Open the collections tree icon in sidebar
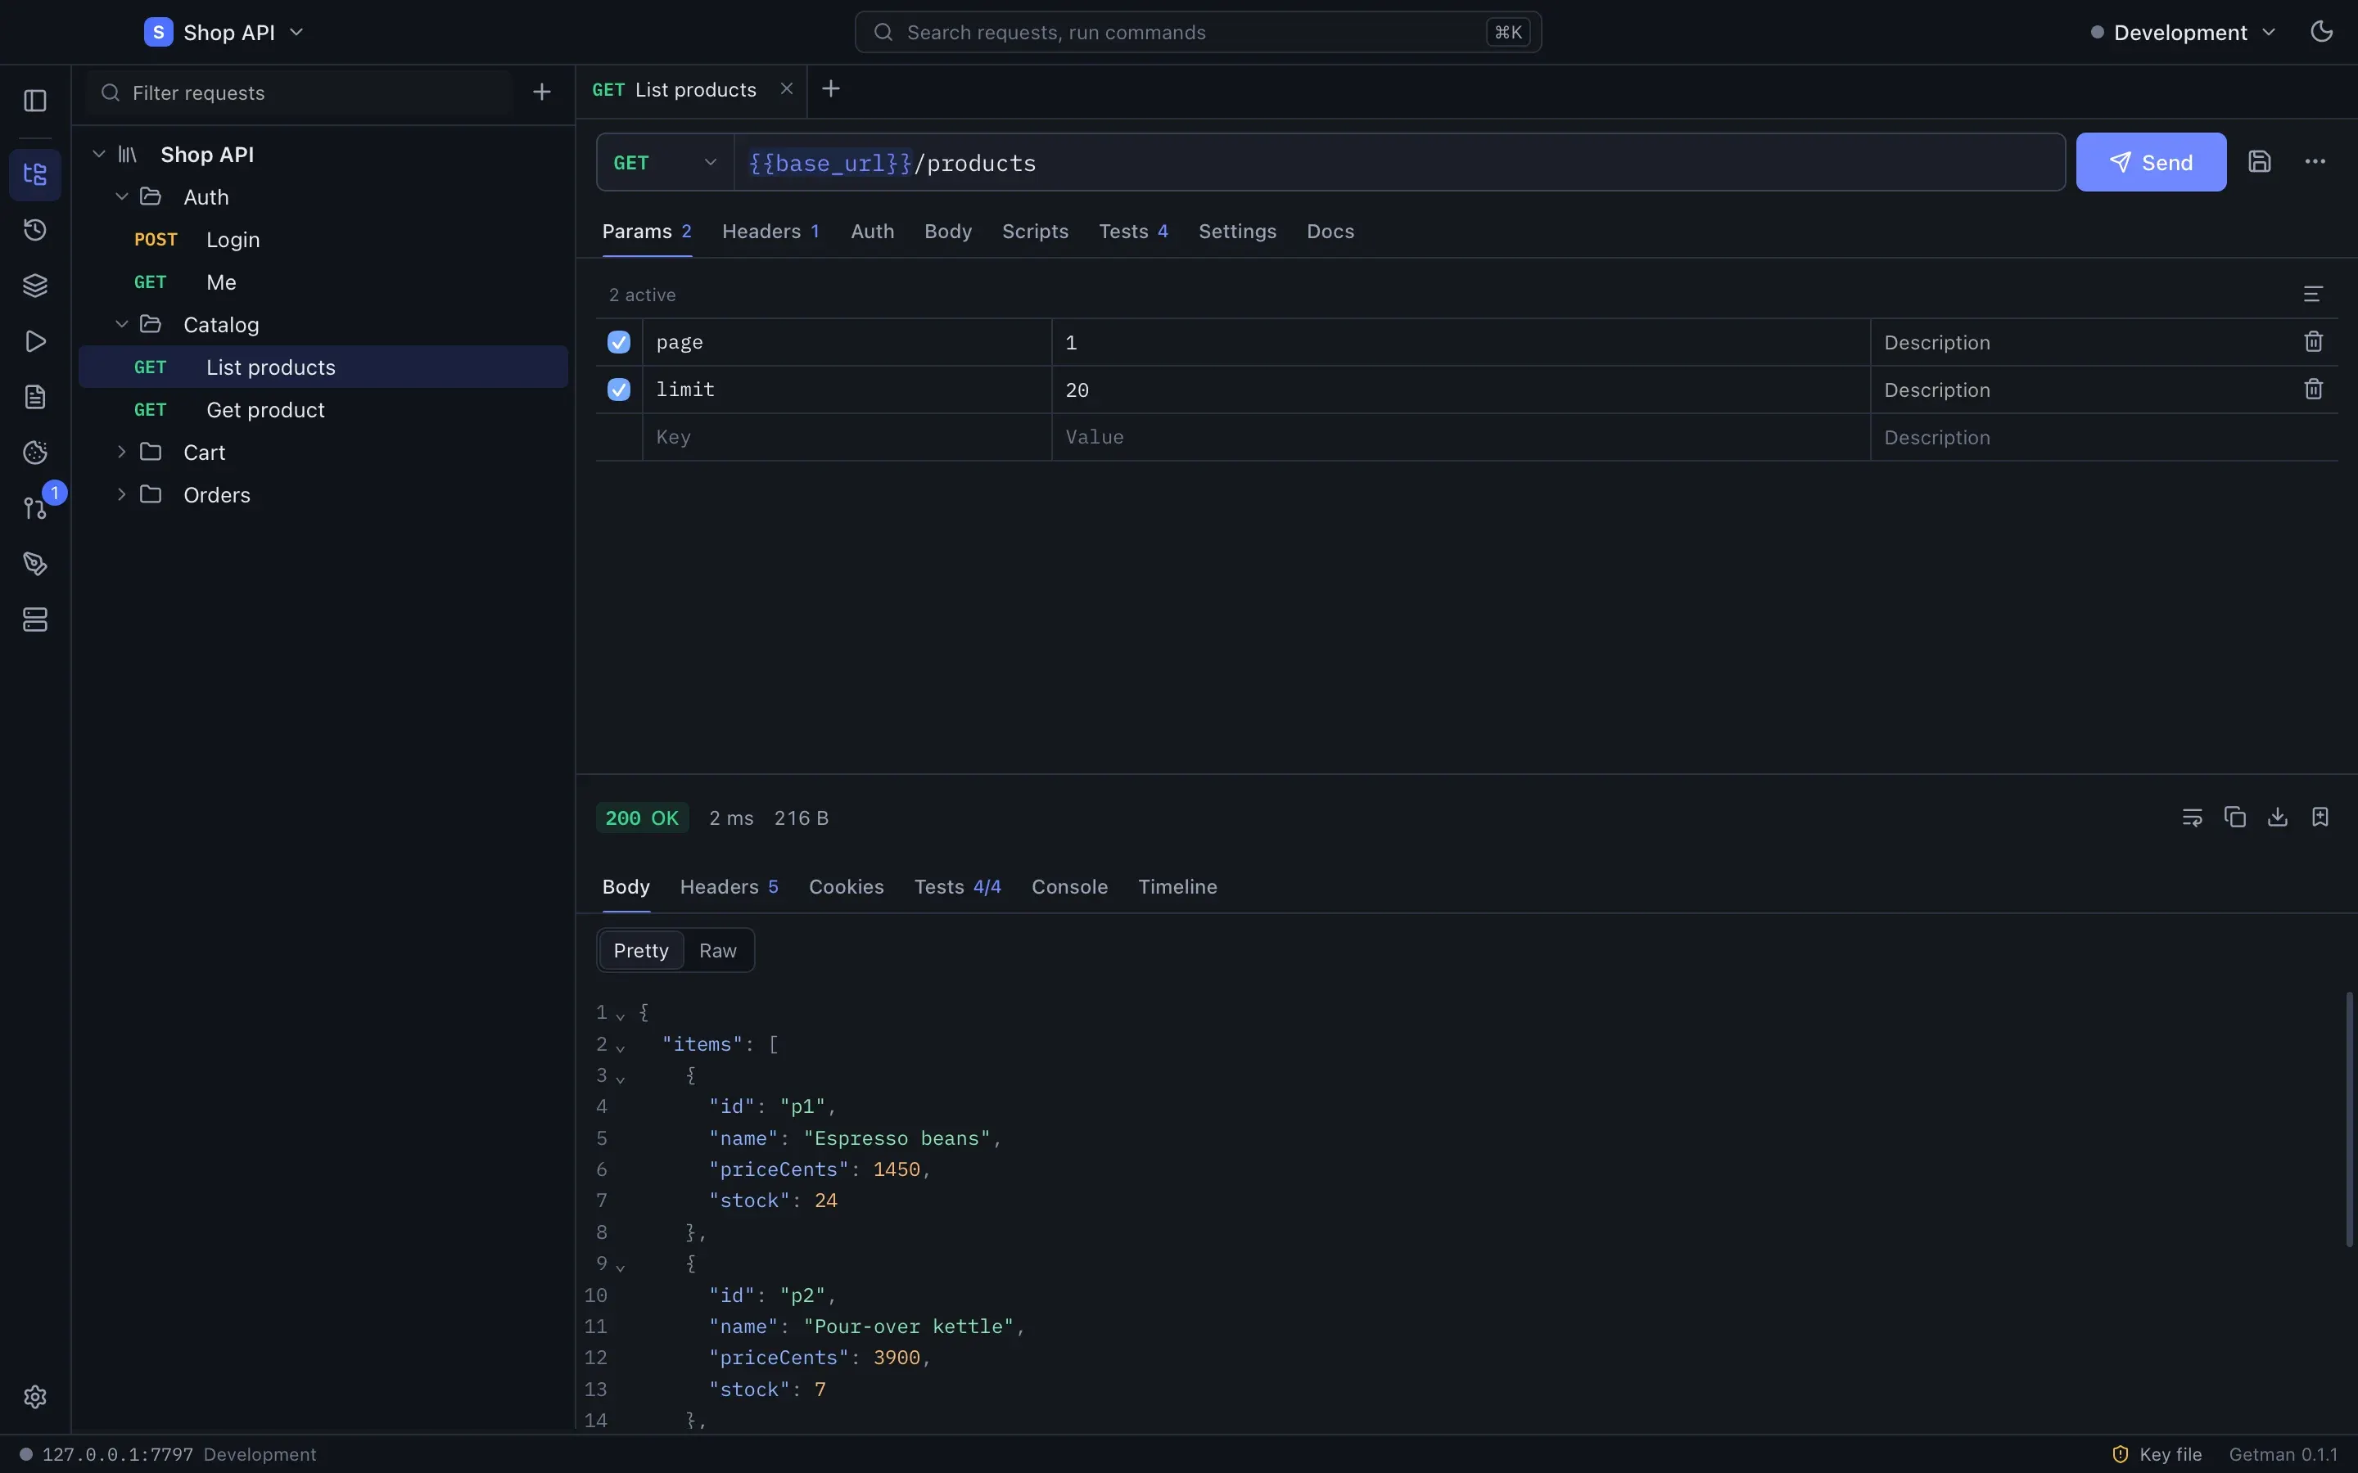Screen dimensions: 2358x1473 click(x=35, y=174)
